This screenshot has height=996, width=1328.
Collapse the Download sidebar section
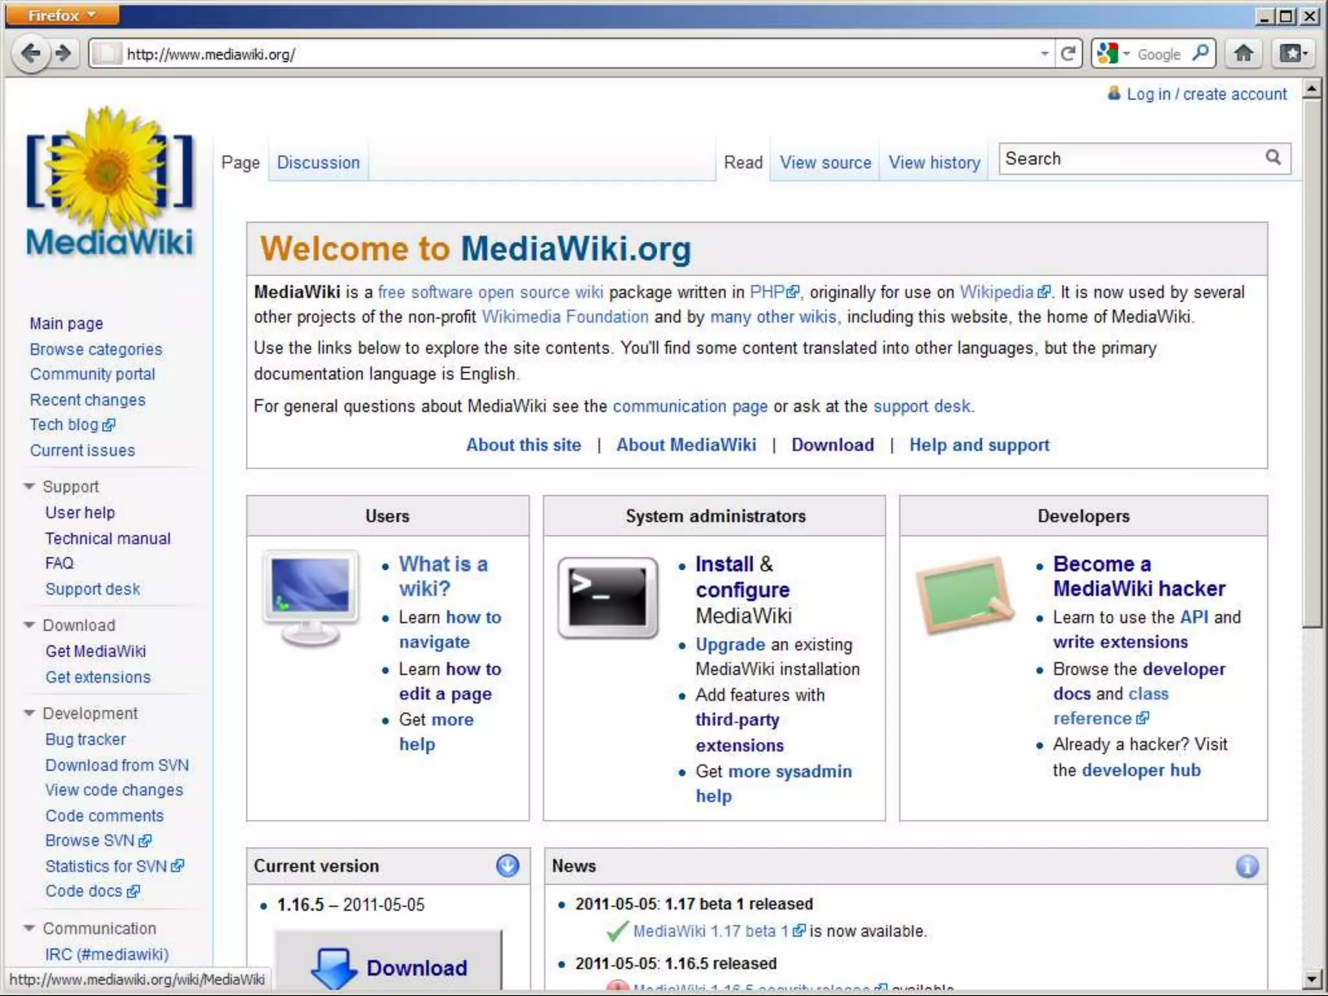[x=29, y=625]
